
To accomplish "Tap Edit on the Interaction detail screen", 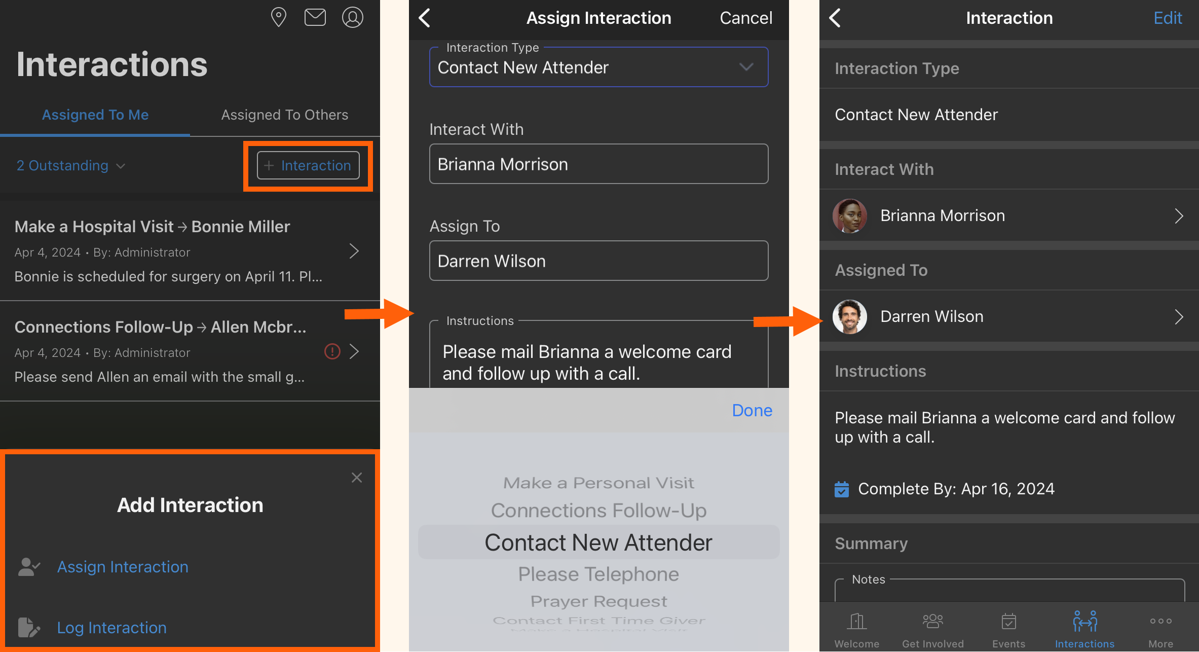I will pyautogui.click(x=1168, y=17).
